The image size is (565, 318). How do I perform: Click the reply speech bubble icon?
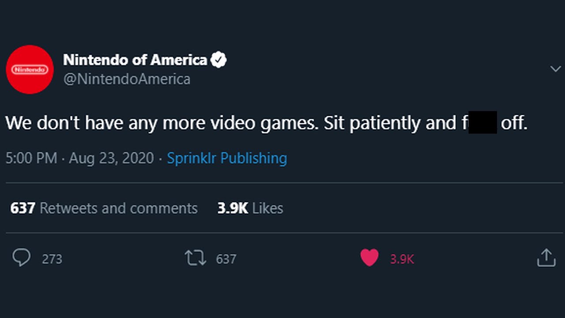coord(21,258)
